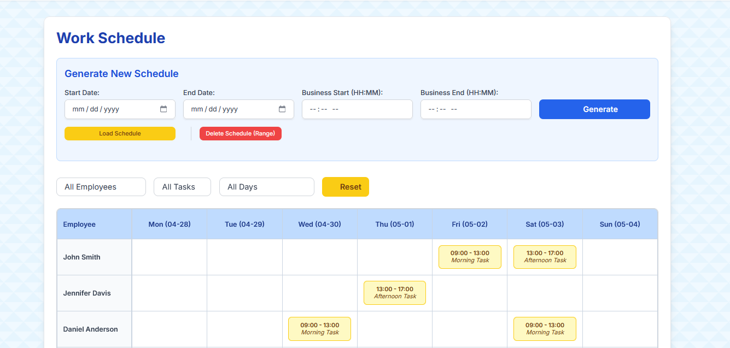Click the End Date: label
The height and width of the screenshot is (348, 730).
click(x=199, y=93)
